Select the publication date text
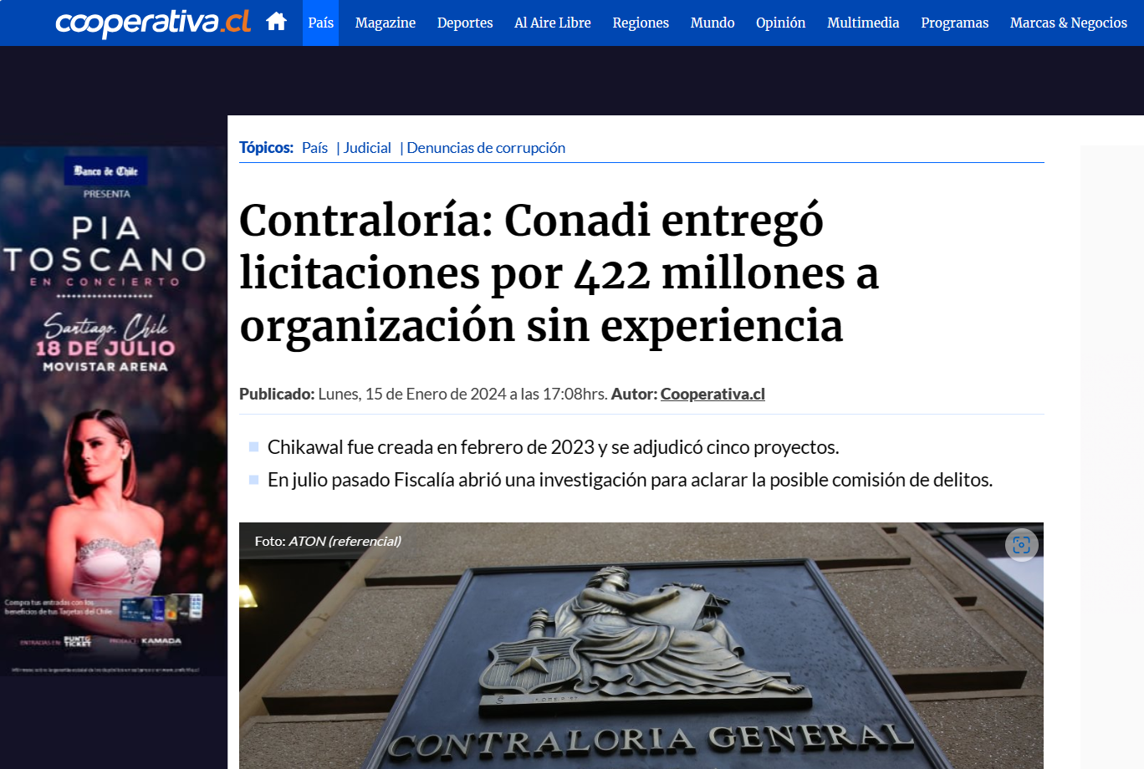1144x769 pixels. (x=462, y=394)
